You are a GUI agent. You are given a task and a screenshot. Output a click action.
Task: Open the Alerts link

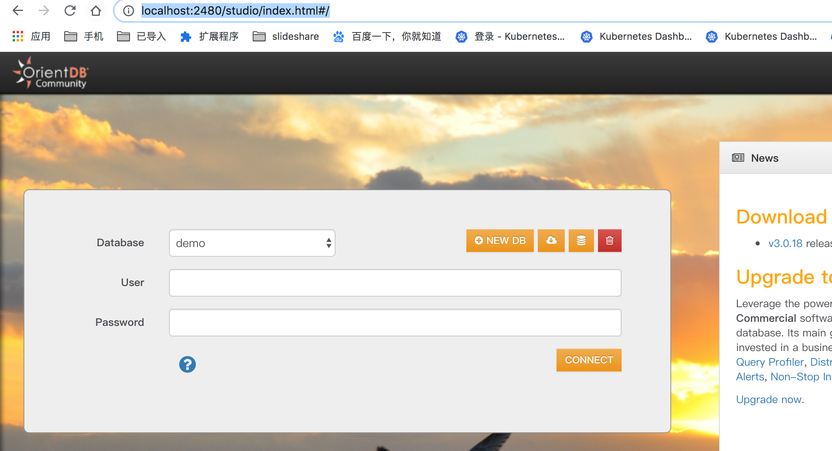pos(750,377)
